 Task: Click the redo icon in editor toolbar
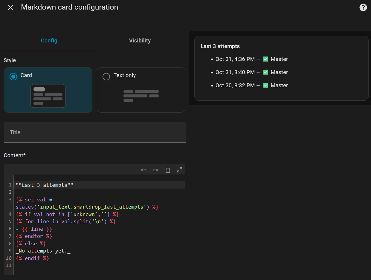pyautogui.click(x=155, y=170)
